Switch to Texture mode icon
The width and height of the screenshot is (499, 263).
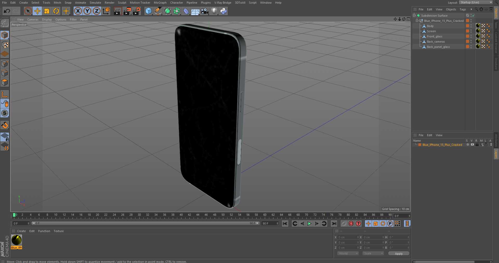tap(5, 45)
